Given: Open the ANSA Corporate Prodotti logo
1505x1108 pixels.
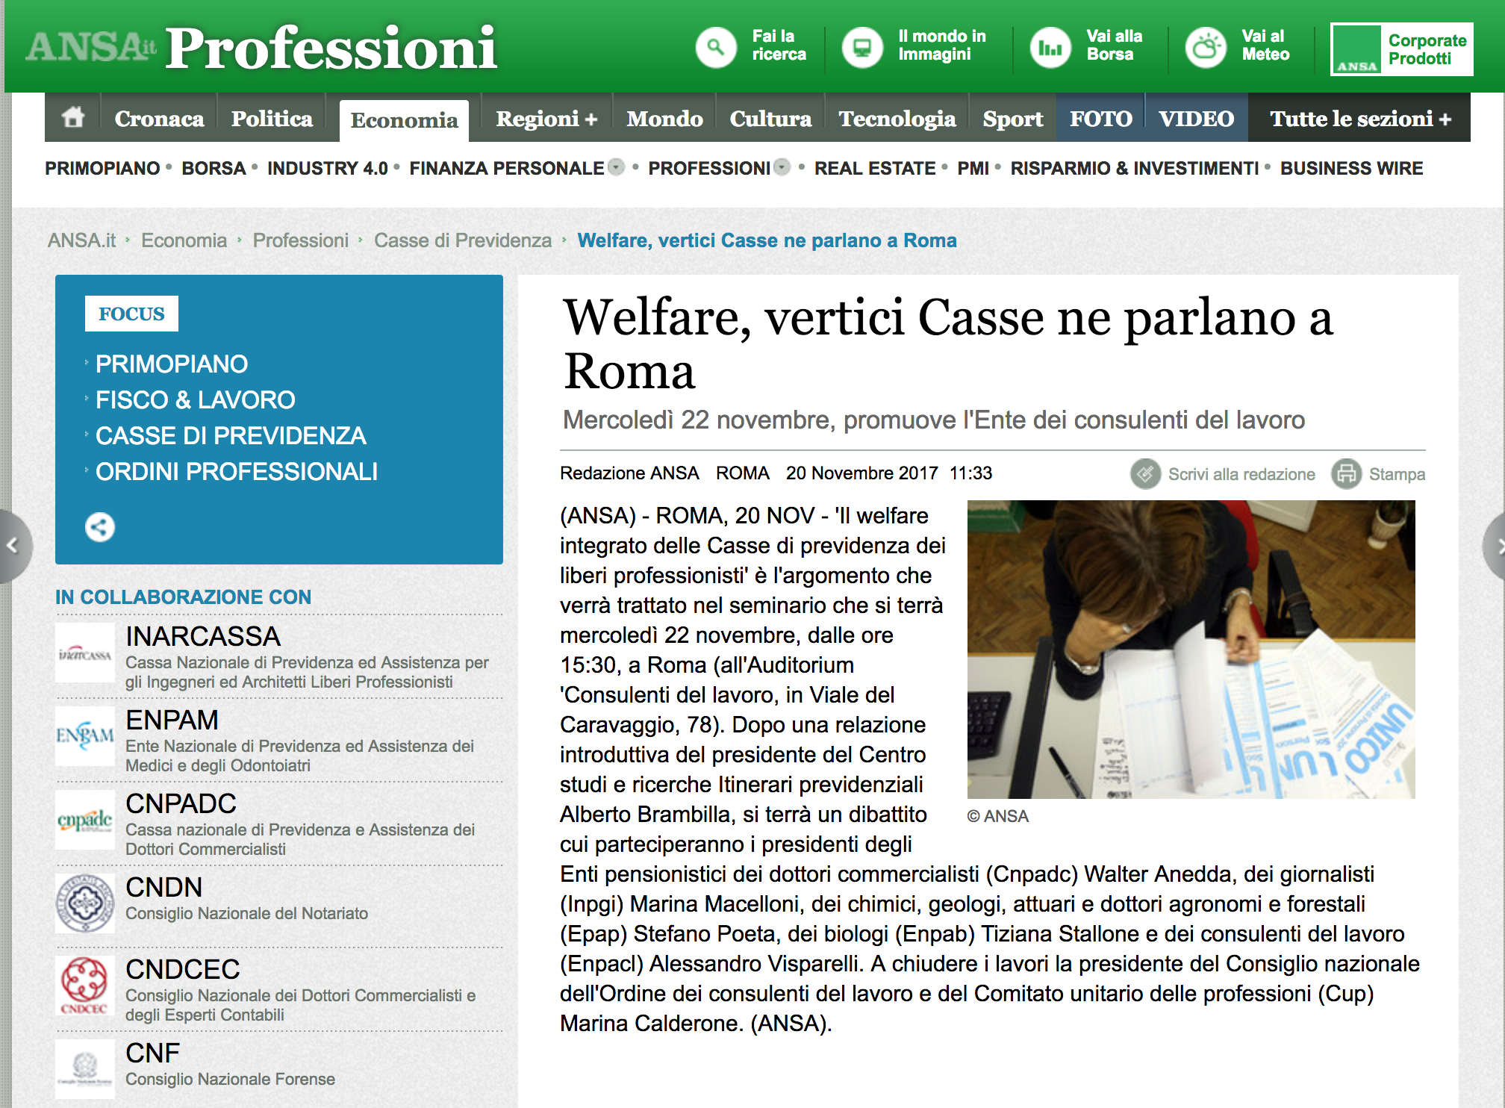Looking at the screenshot, I should (x=1401, y=49).
